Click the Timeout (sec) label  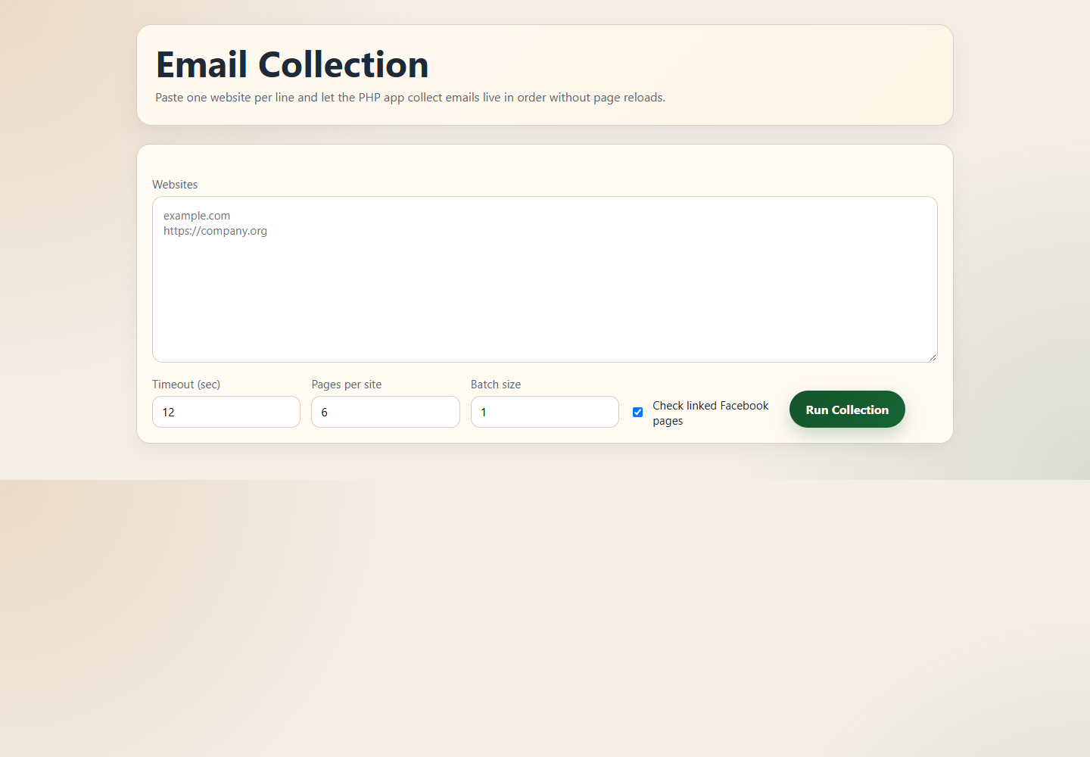coord(186,385)
